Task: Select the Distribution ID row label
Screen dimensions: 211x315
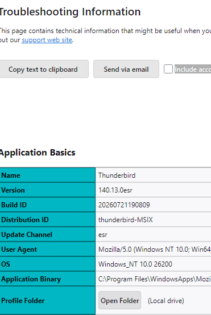Action: click(x=25, y=219)
